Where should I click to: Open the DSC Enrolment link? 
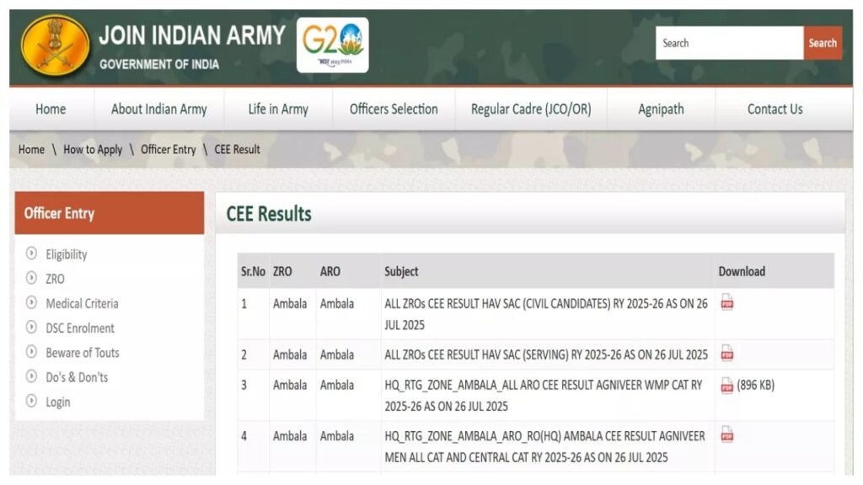pyautogui.click(x=81, y=328)
